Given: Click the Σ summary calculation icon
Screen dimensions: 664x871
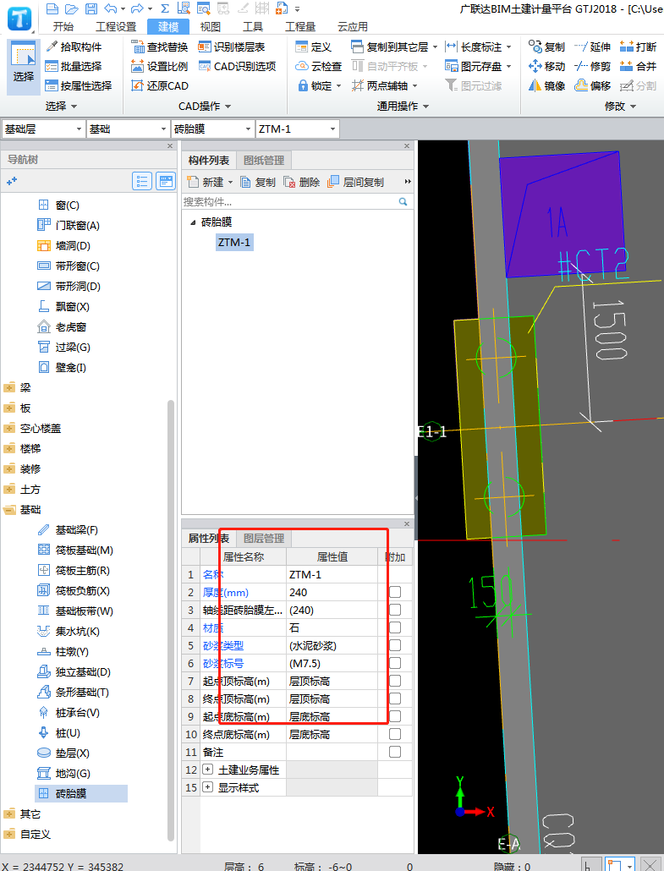Looking at the screenshot, I should (x=164, y=8).
